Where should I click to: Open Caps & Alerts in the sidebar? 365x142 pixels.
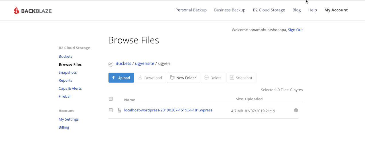[70, 88]
